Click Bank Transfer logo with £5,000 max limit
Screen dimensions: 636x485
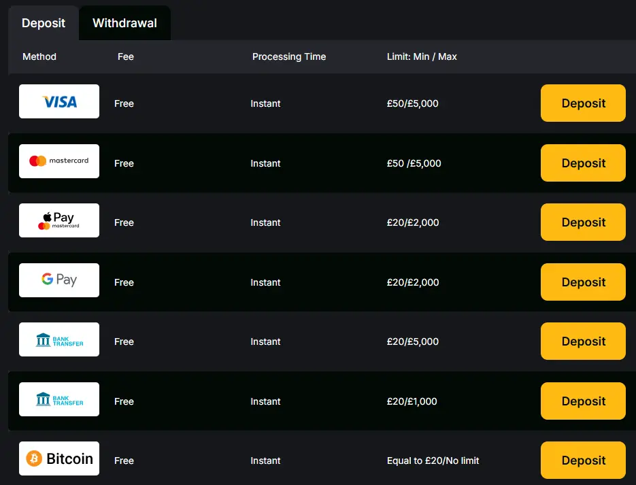59,339
